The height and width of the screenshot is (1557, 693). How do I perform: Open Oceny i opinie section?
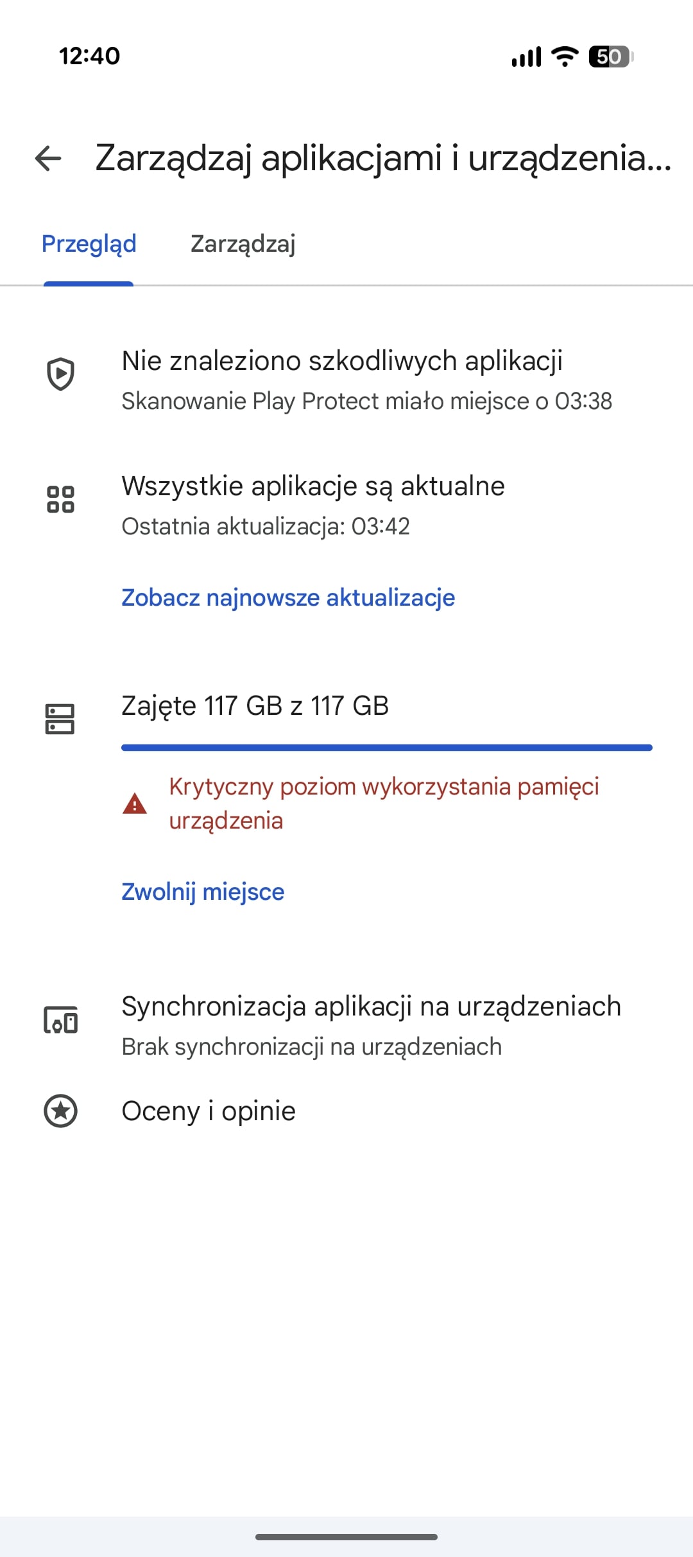click(209, 1111)
